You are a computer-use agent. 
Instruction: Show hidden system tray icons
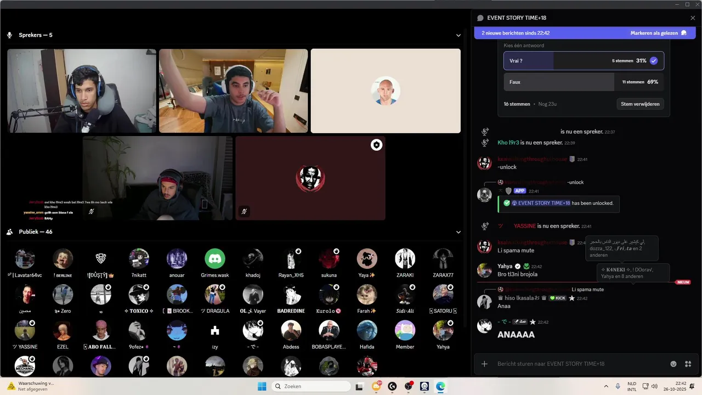coord(605,386)
